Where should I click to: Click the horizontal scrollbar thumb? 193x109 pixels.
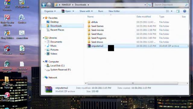(x=133, y=83)
